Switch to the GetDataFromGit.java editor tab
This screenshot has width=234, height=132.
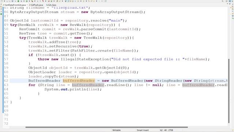[x=15, y=5]
